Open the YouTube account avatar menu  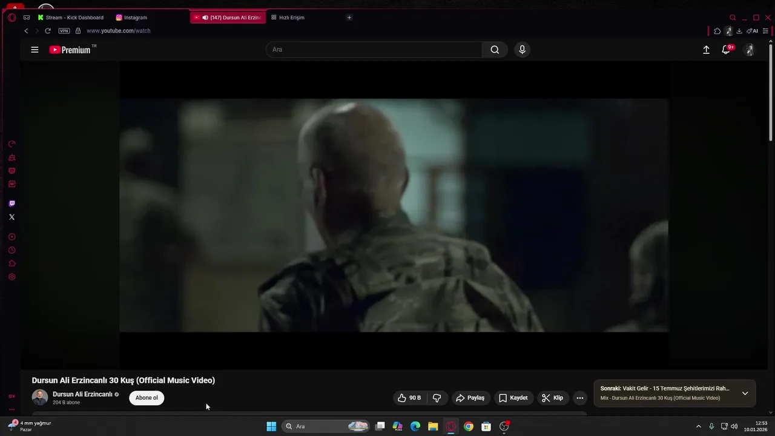pyautogui.click(x=750, y=50)
